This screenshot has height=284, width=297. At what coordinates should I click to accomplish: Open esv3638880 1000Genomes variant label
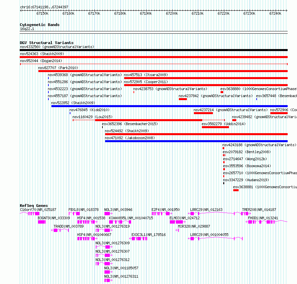tap(259, 89)
